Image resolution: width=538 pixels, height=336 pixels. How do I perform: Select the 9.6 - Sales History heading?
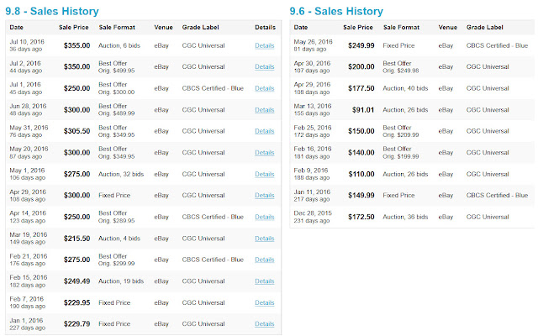[336, 11]
